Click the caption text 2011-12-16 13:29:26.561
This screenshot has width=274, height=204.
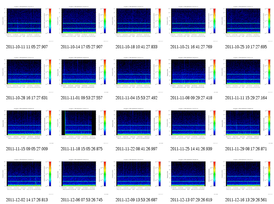point(246,200)
